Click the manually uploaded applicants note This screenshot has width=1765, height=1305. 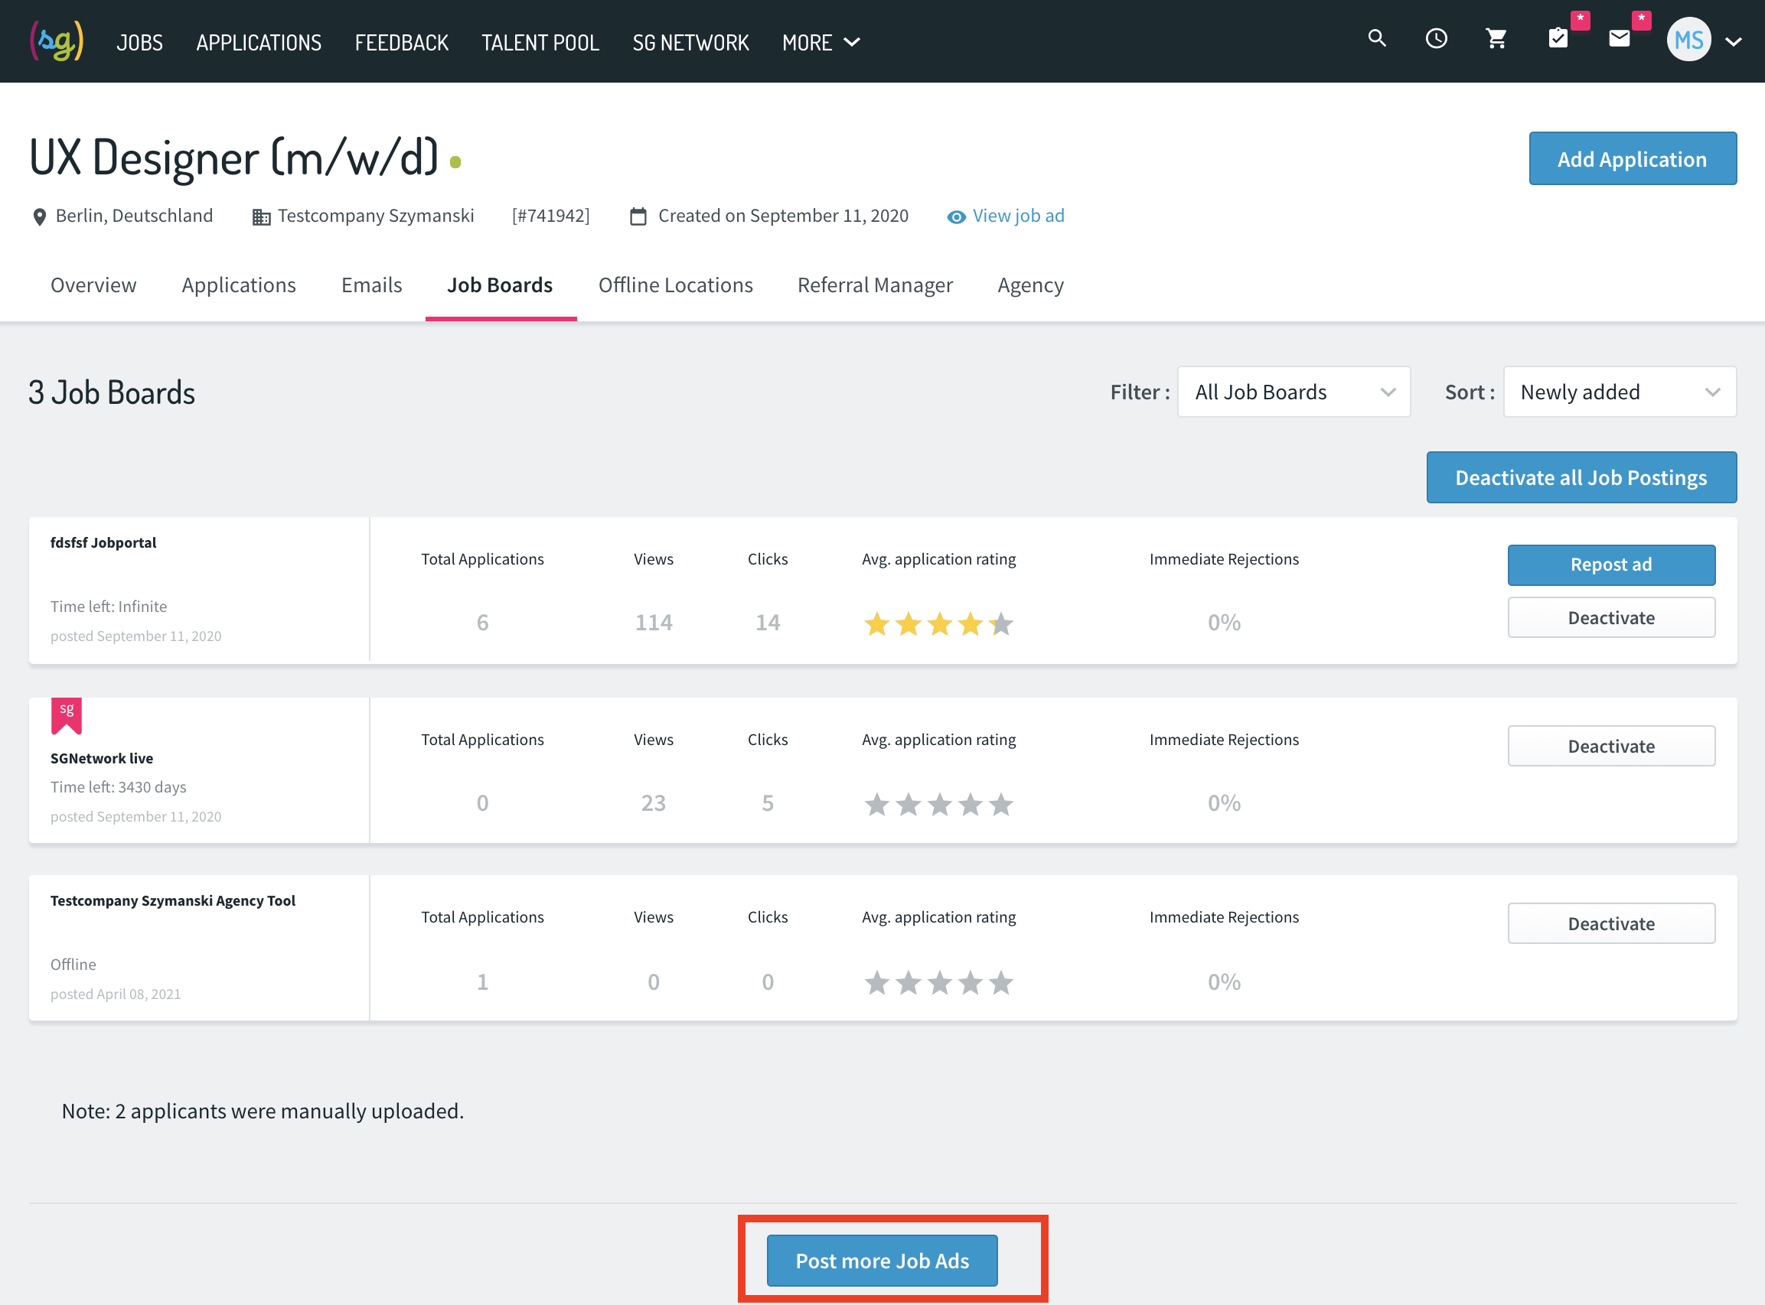pyautogui.click(x=263, y=1111)
